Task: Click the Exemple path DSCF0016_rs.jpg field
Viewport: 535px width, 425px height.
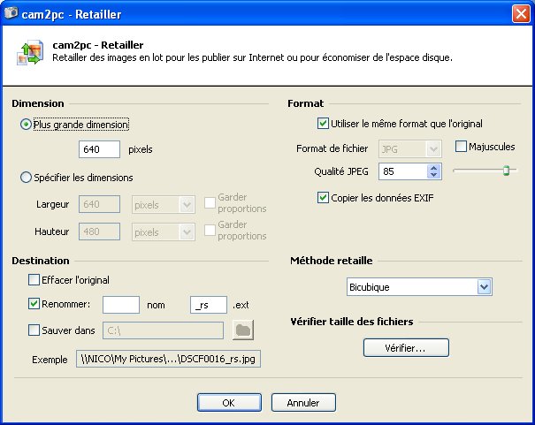Action: tap(168, 359)
